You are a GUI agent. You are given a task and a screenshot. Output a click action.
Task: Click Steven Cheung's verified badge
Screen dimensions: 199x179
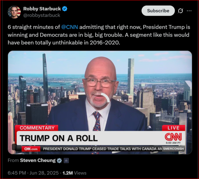[59, 161]
